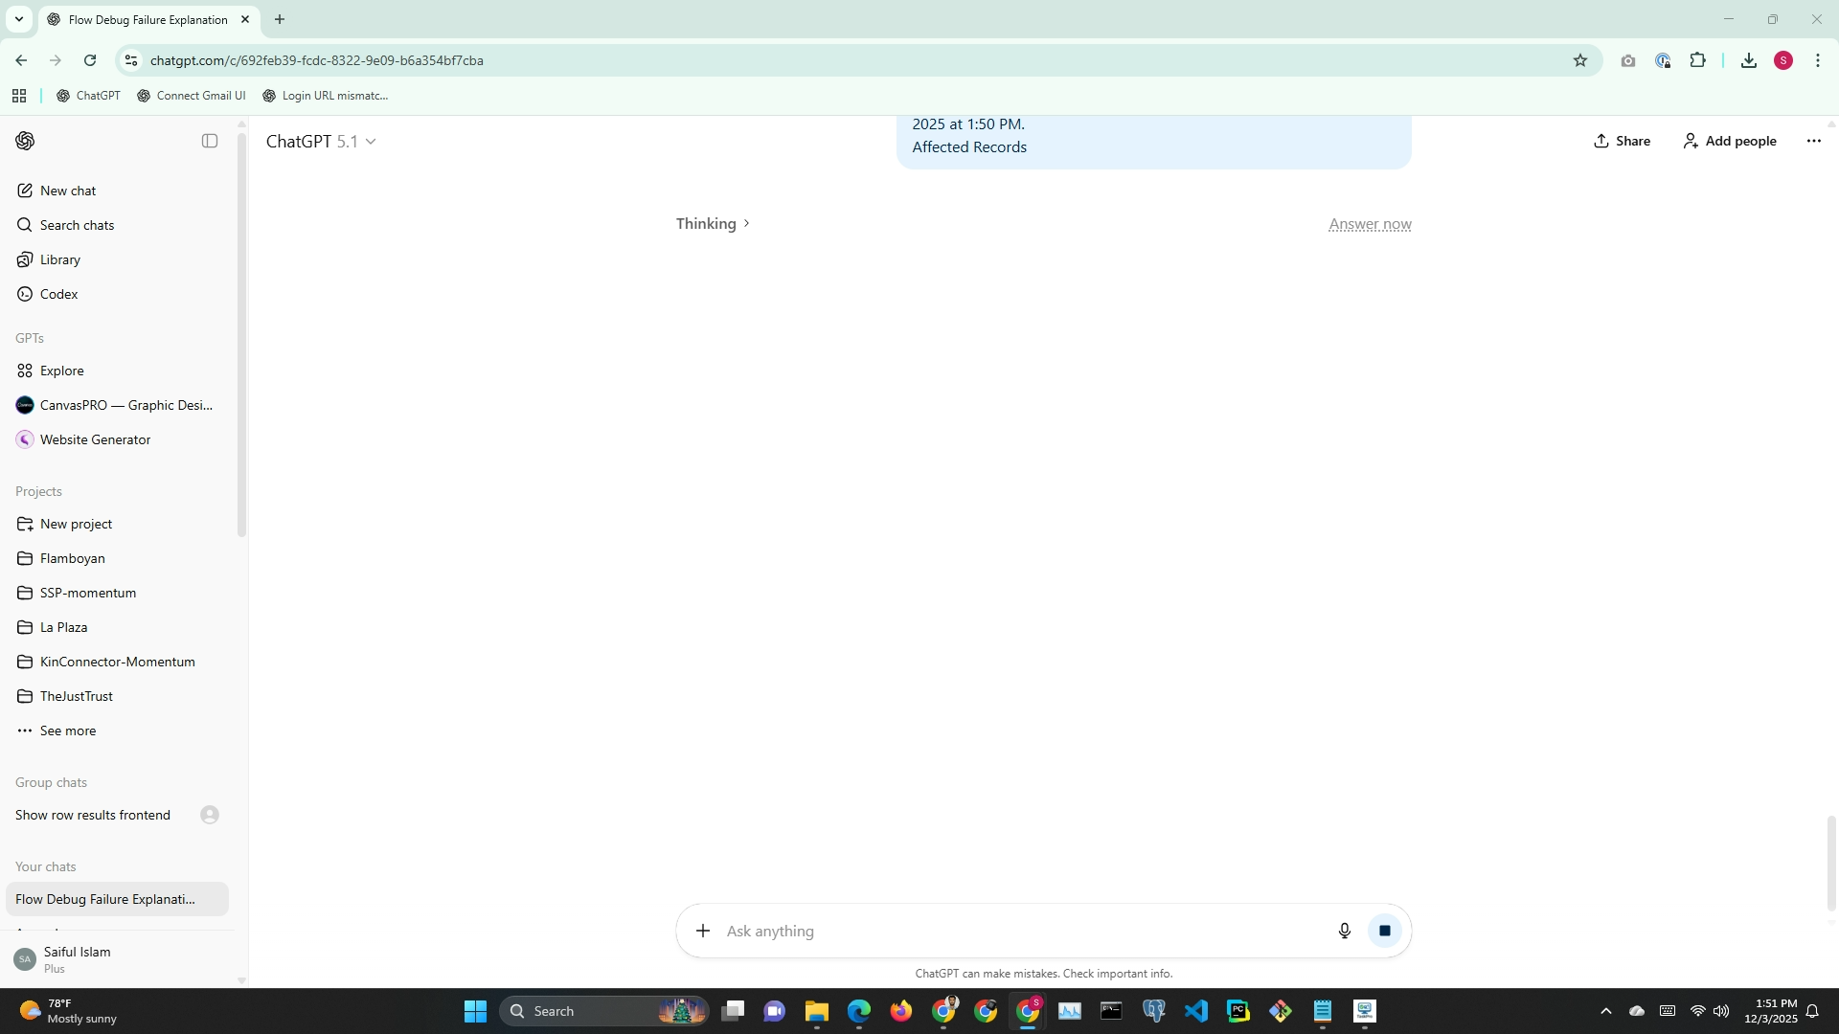Open the Codex sidebar item
Screen dimensions: 1839x1034
(58, 294)
